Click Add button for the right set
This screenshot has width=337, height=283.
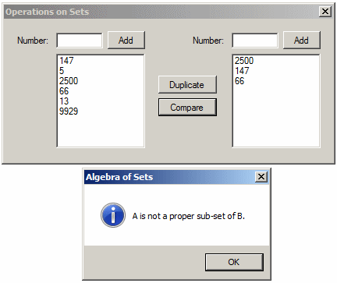coord(302,41)
